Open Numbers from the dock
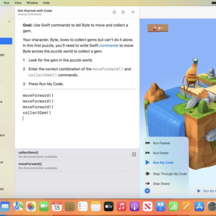Screen dimensions: 216x216 coord(173,206)
